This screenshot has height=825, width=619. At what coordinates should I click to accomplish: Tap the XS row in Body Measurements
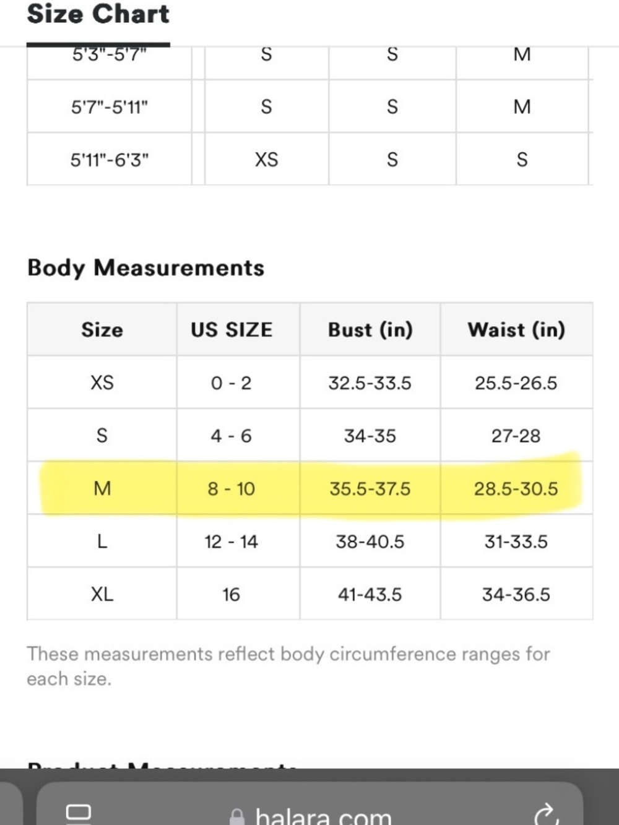310,382
